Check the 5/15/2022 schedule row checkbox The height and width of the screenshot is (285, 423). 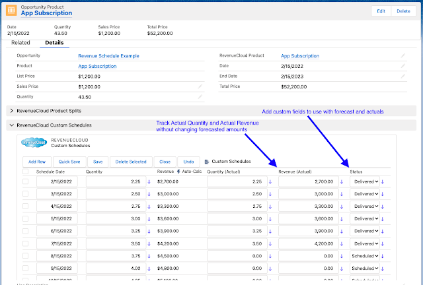(x=25, y=218)
